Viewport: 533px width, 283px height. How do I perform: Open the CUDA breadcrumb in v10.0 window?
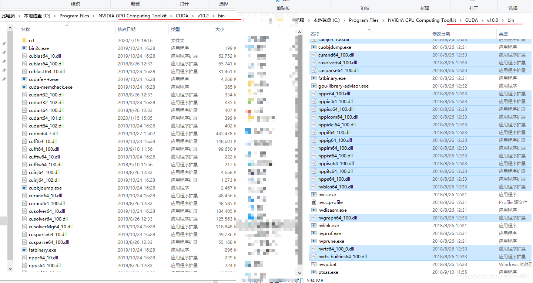click(472, 20)
